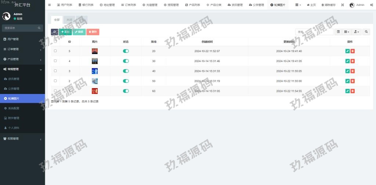Open the 系统配置 sidebar item

click(x=13, y=108)
